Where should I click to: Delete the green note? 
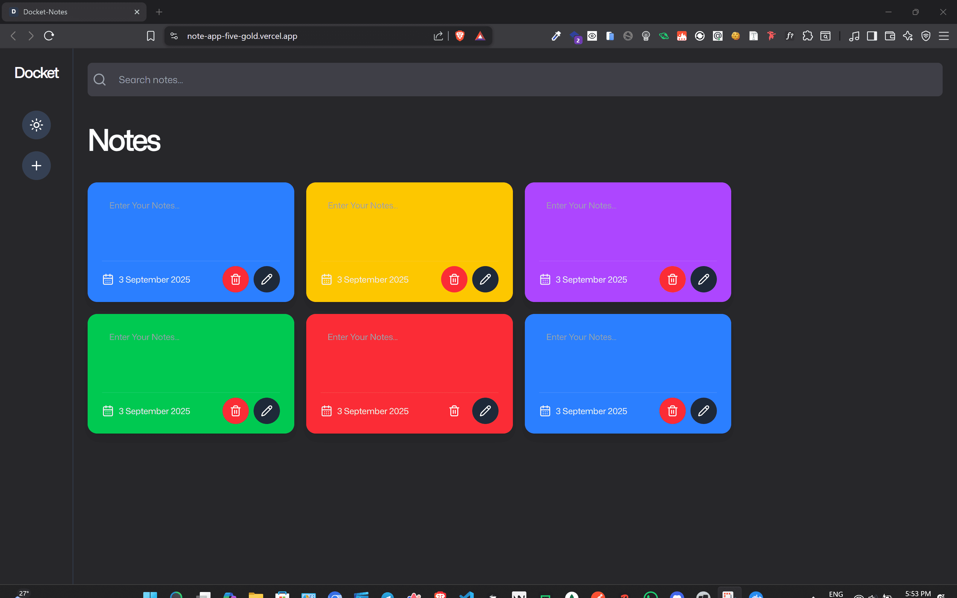point(236,411)
